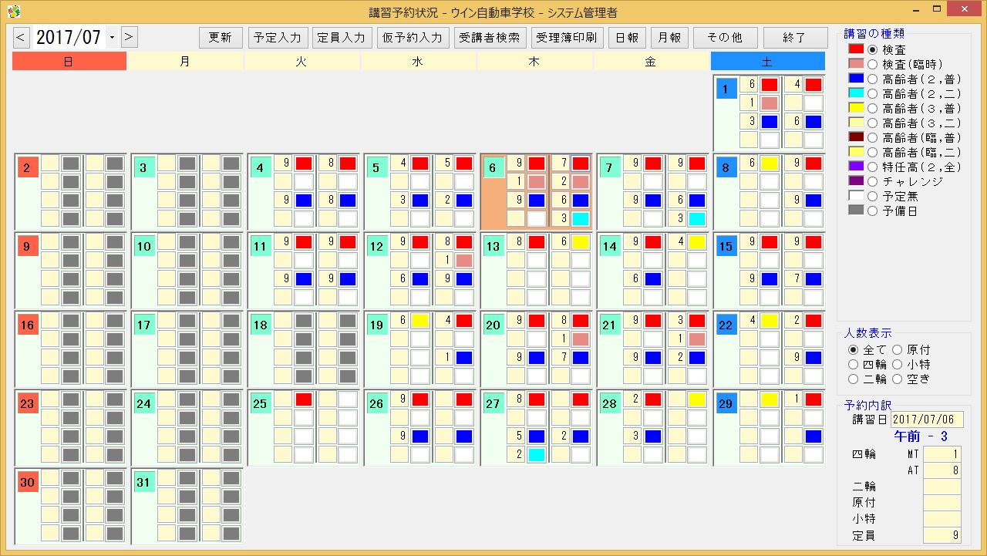Select 高齢者(2,普) radio button
The image size is (987, 556).
tap(873, 79)
